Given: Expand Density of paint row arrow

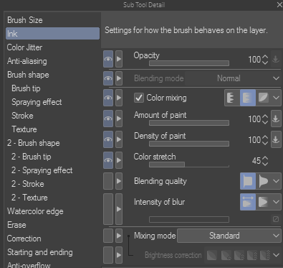Looking at the screenshot, I should [119, 139].
